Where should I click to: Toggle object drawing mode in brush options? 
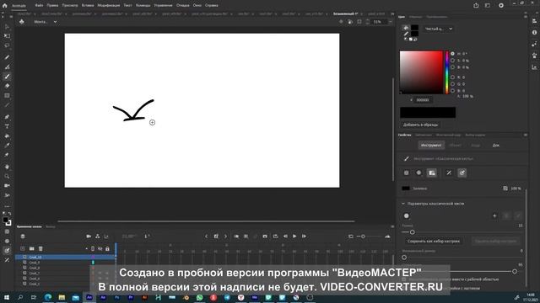click(407, 173)
